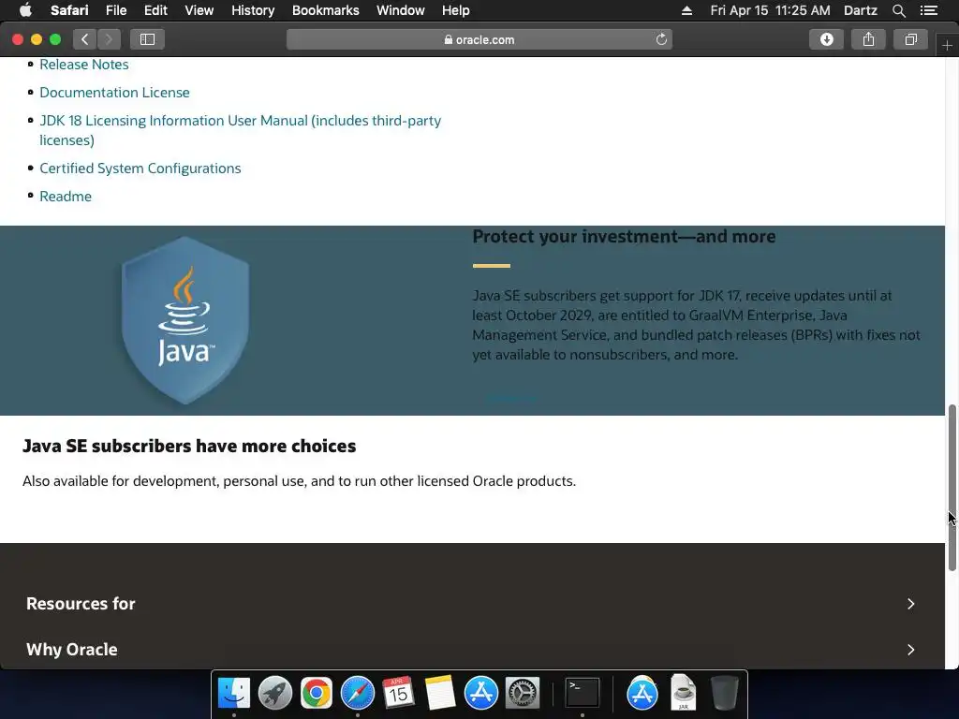Show downloads list in Safari toolbar
Viewport: 959px width, 719px height.
(826, 39)
